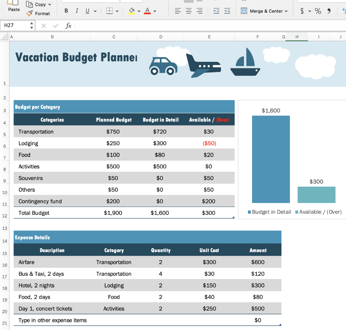This screenshot has width=346, height=330.
Task: Apply red font color
Action: [147, 10]
